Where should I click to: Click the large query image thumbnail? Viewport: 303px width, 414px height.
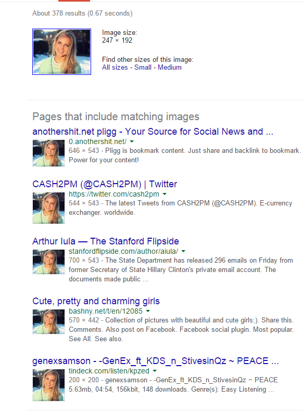point(61,52)
